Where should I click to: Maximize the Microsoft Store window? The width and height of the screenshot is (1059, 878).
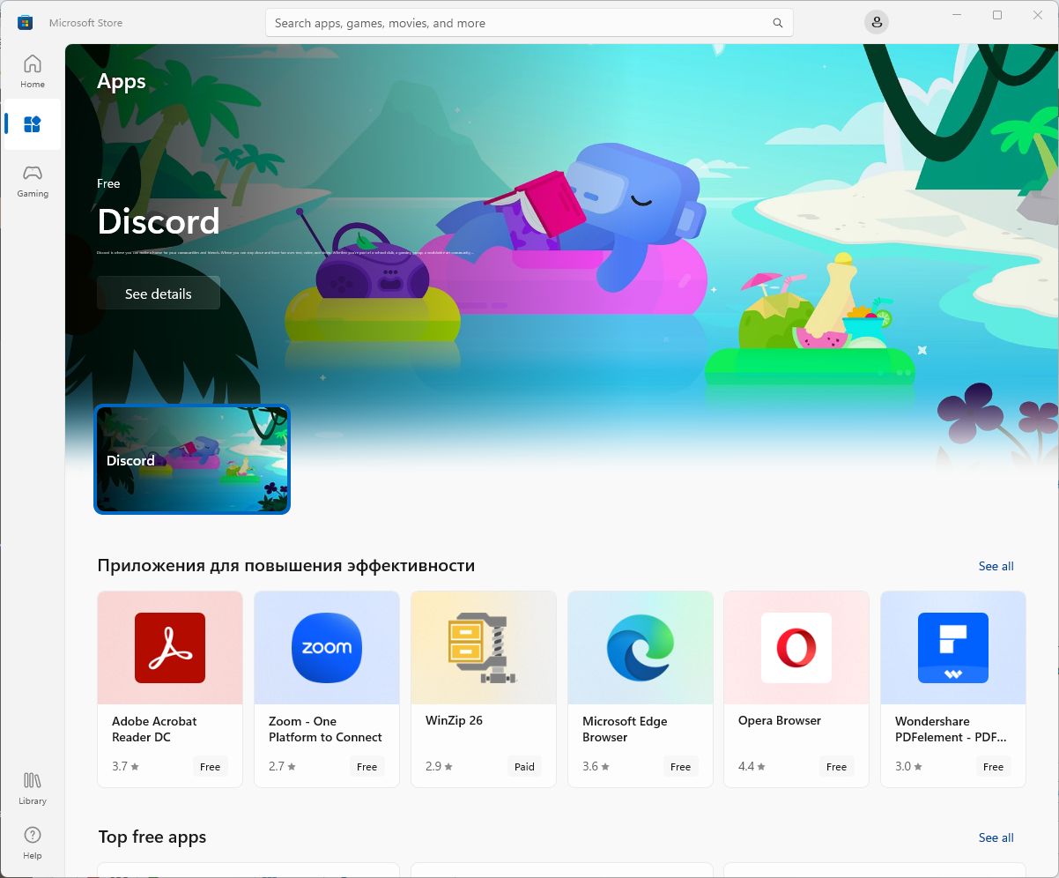(x=997, y=15)
